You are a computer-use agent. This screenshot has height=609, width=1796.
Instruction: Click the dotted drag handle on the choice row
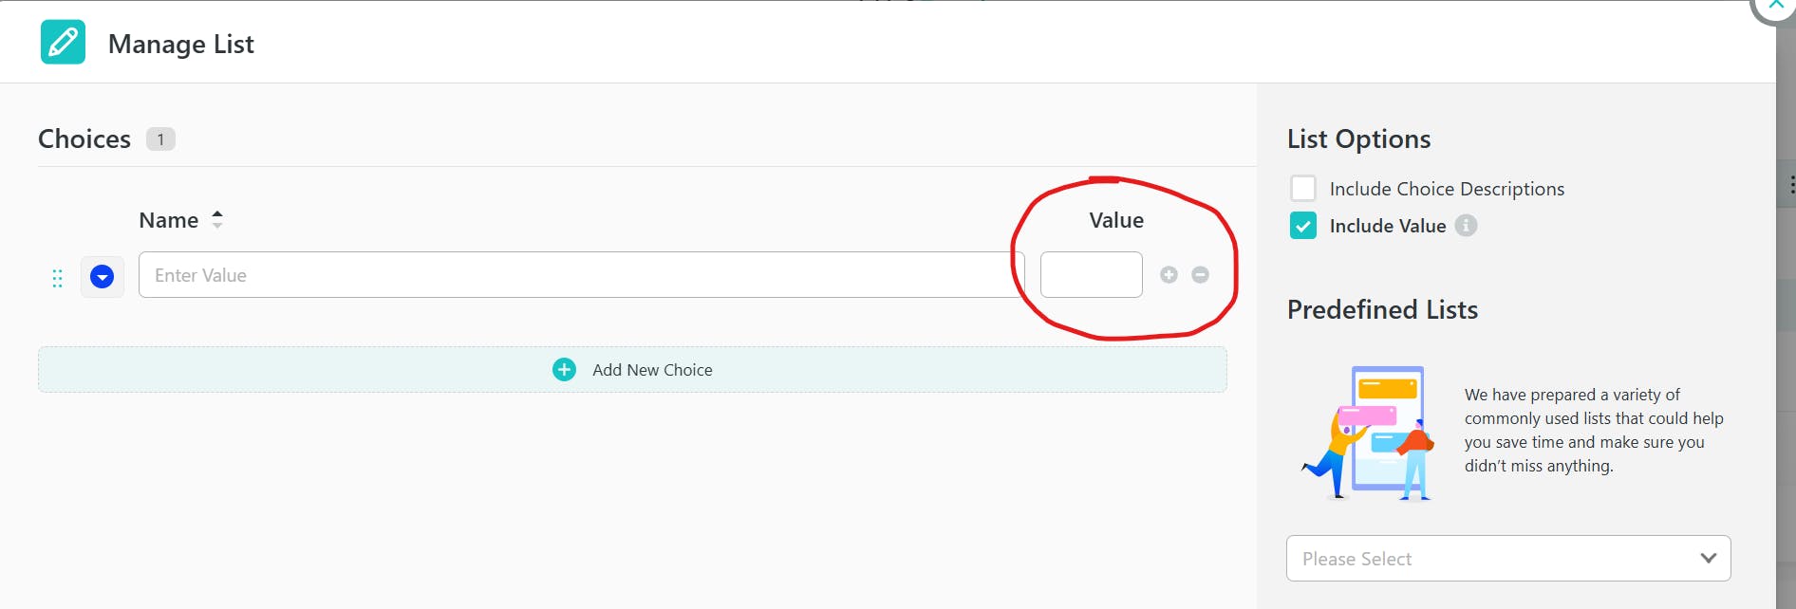click(x=57, y=278)
